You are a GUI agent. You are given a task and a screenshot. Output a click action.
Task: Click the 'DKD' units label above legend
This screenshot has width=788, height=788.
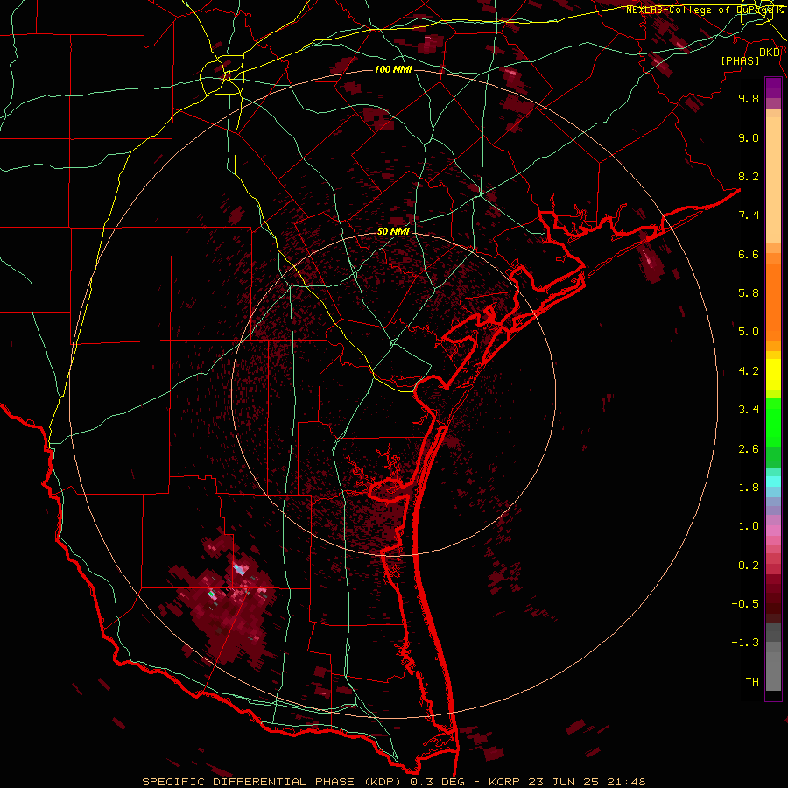770,53
